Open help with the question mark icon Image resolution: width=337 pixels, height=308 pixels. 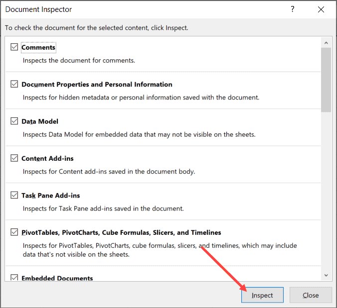click(x=293, y=9)
